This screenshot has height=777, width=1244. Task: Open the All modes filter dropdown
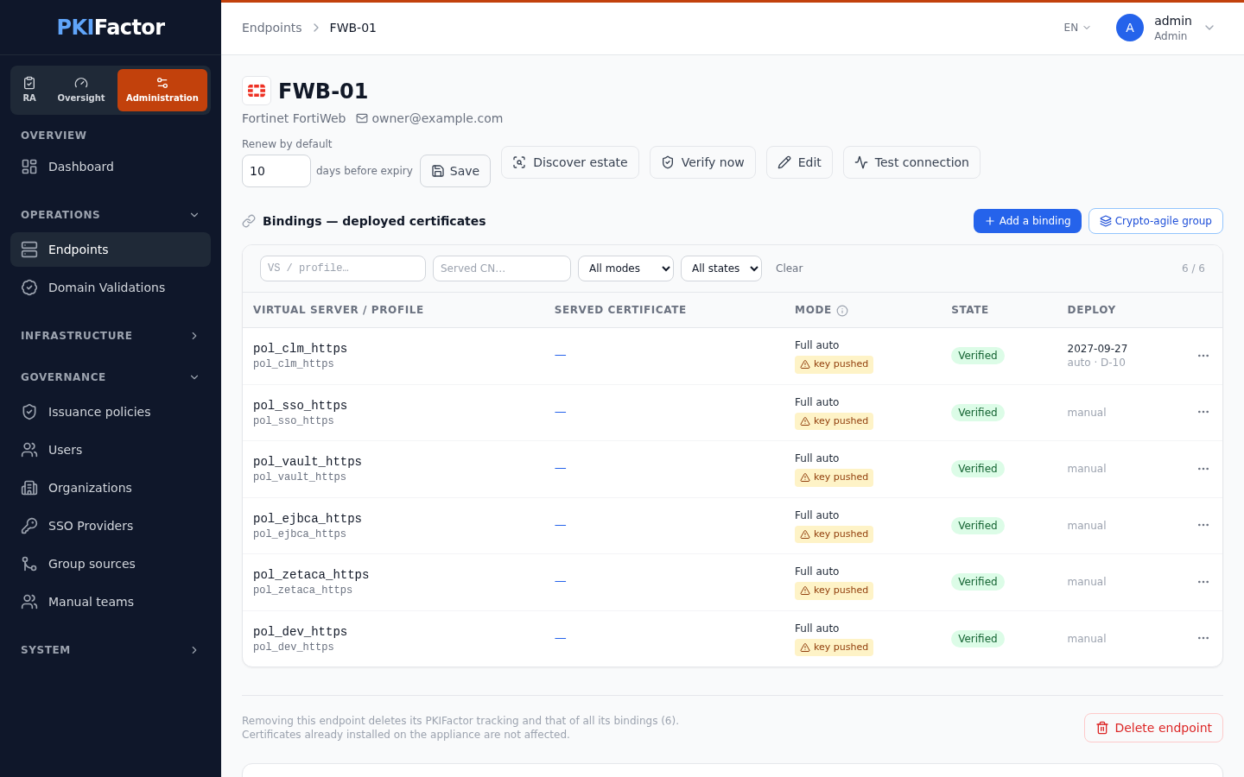tap(626, 268)
